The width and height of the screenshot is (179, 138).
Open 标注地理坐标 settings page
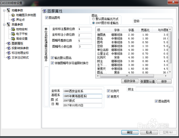[x=20, y=53]
